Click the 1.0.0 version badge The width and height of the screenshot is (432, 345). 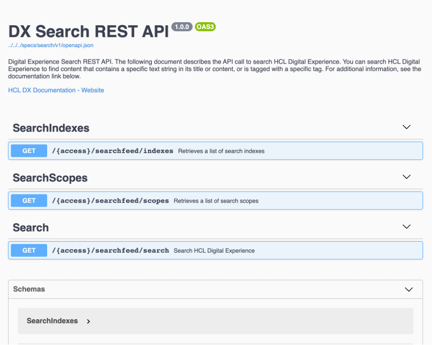coord(182,27)
